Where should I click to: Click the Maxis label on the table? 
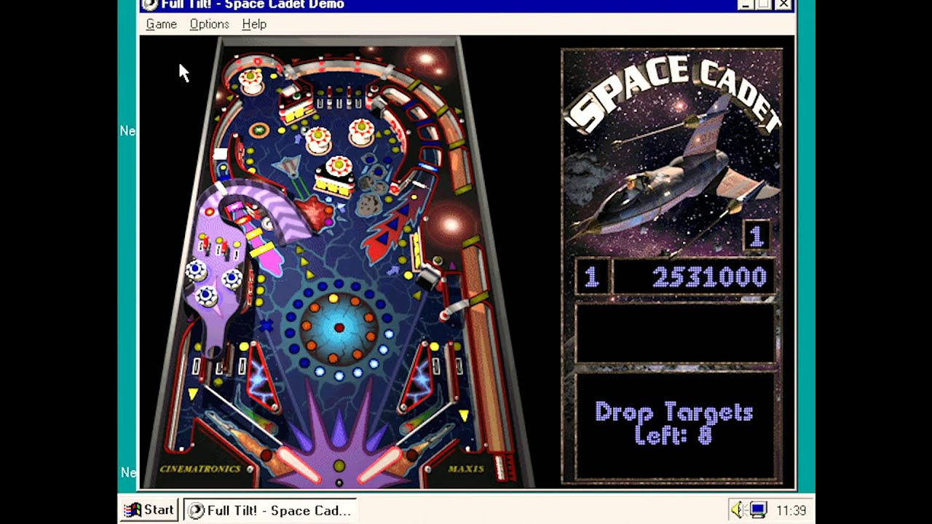[466, 469]
